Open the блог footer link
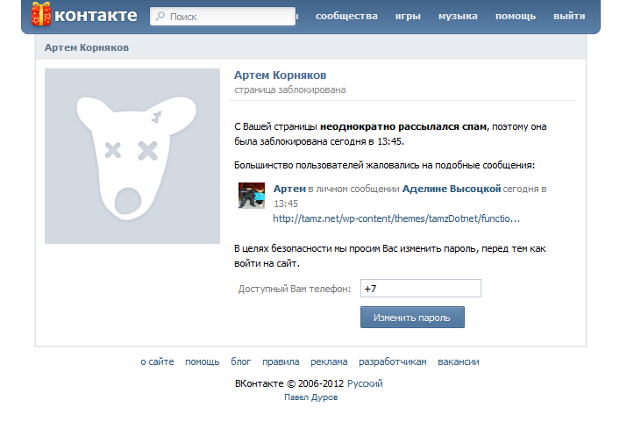Screen dimensions: 634x422 pyautogui.click(x=241, y=361)
